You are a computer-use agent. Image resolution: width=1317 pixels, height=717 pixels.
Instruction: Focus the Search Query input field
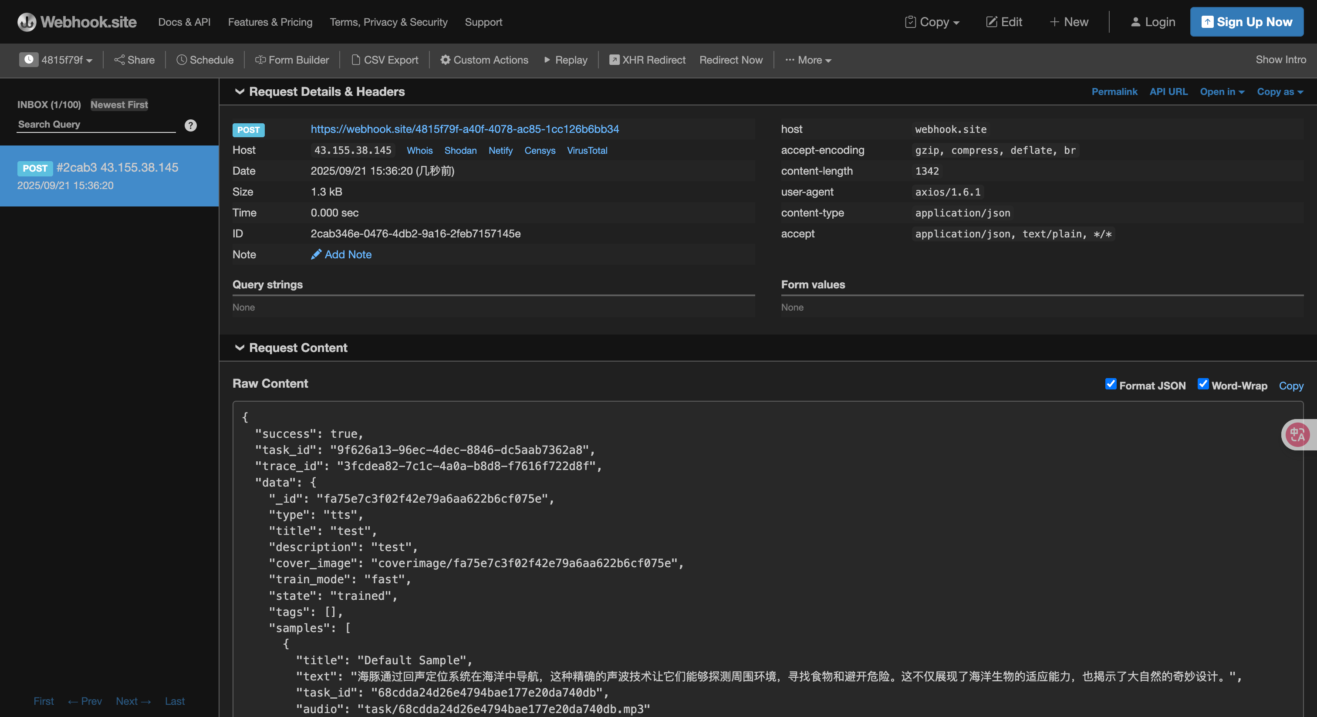pos(96,124)
